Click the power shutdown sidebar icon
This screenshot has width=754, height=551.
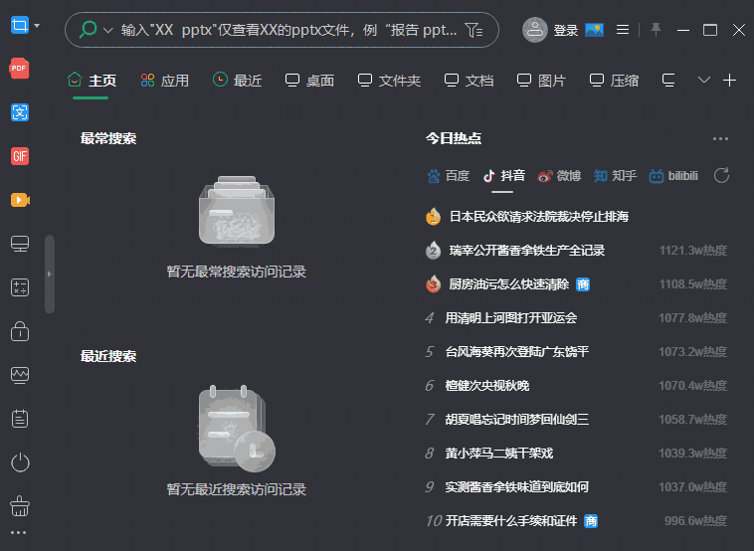(20, 462)
